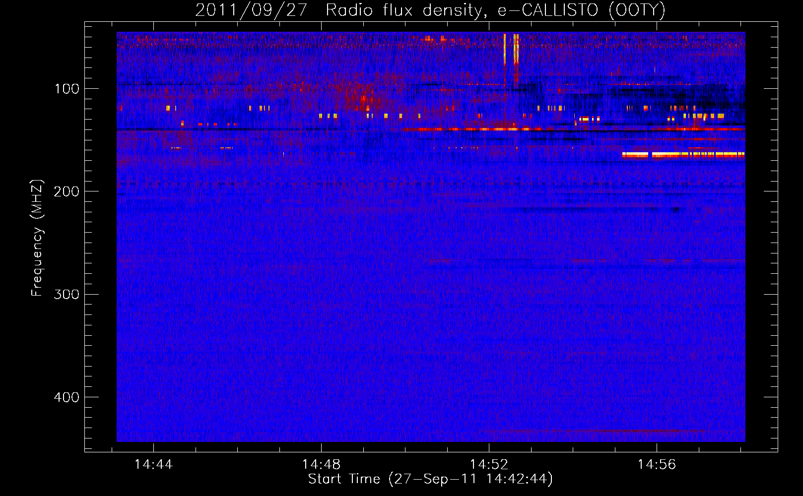Click the 14:52 time tick label

coord(489,464)
